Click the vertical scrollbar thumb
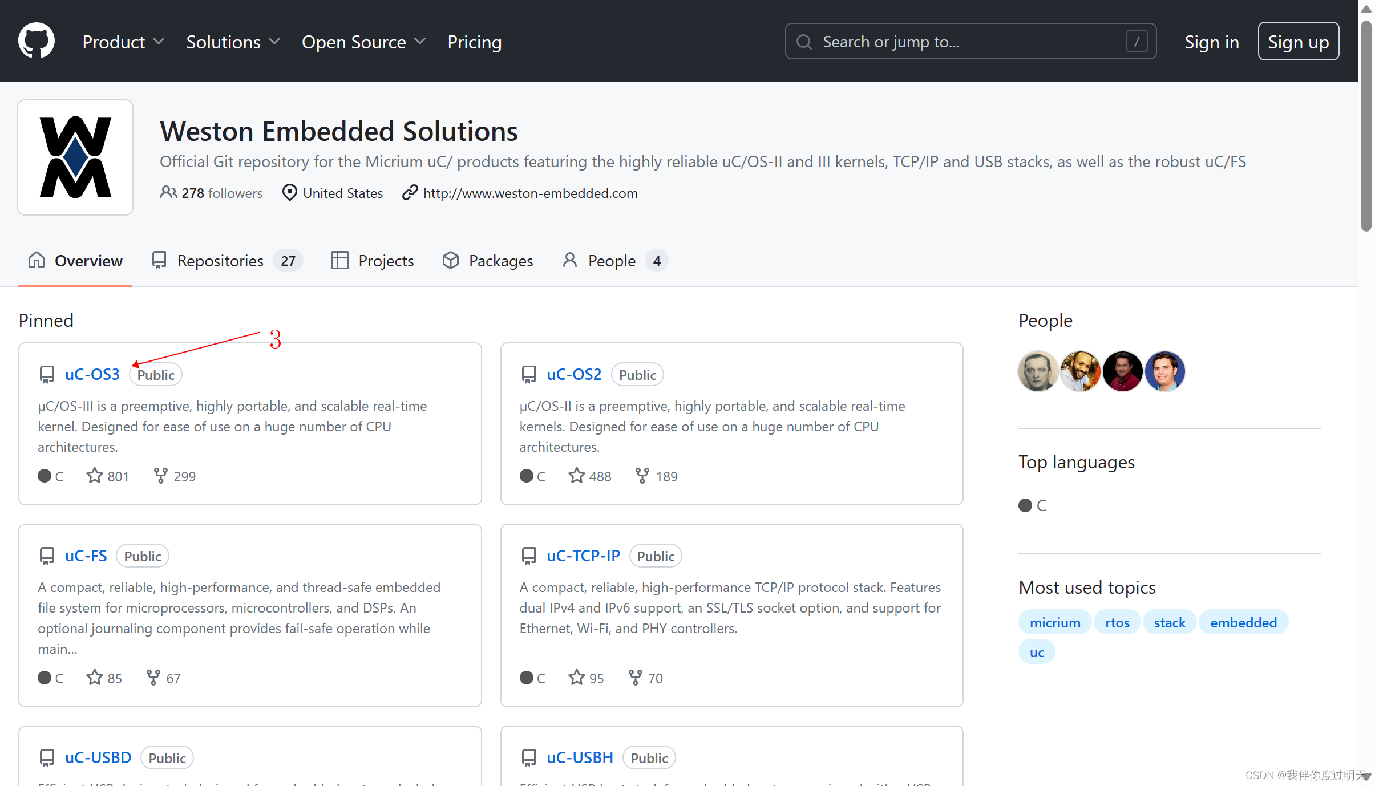The image size is (1375, 786). (1366, 125)
